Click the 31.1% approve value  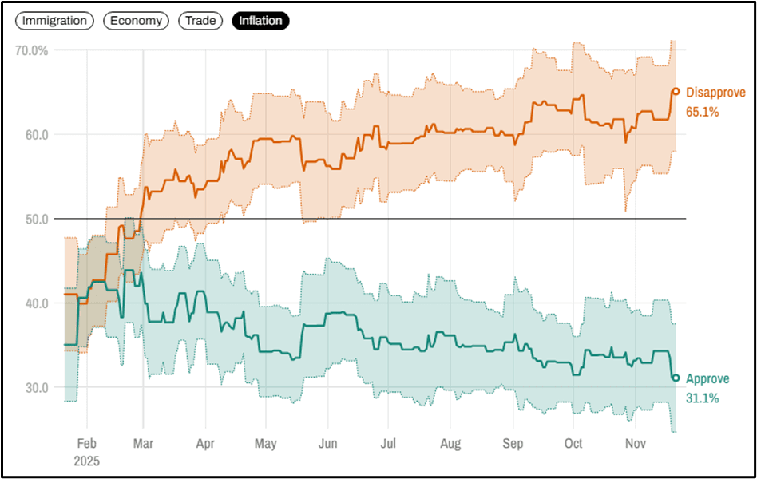coord(702,398)
